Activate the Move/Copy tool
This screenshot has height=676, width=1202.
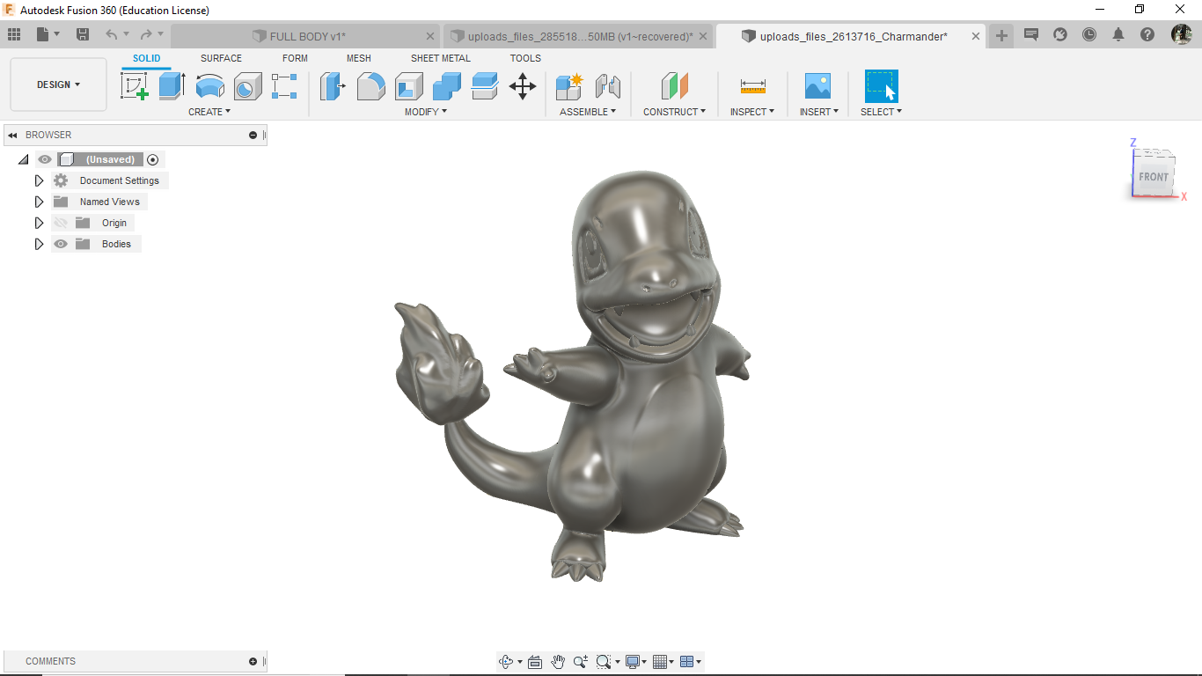[x=523, y=86]
